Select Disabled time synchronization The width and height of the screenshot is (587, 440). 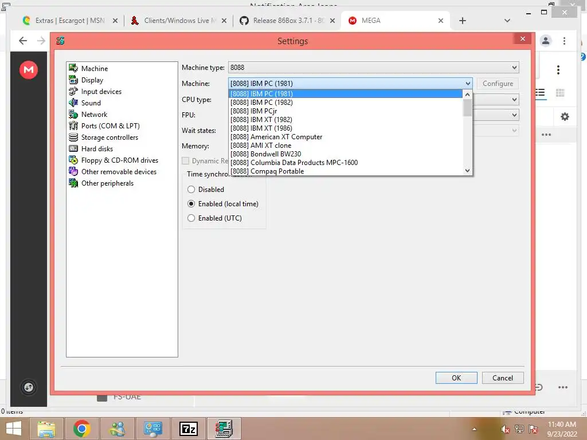pyautogui.click(x=191, y=189)
